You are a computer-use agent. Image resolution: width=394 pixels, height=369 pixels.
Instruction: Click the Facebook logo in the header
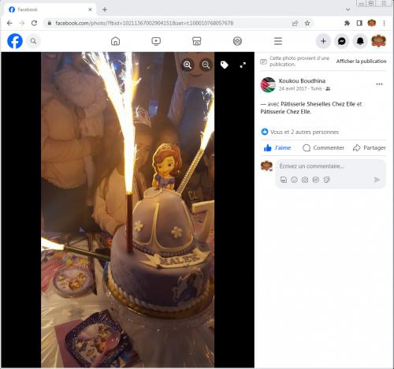(15, 41)
